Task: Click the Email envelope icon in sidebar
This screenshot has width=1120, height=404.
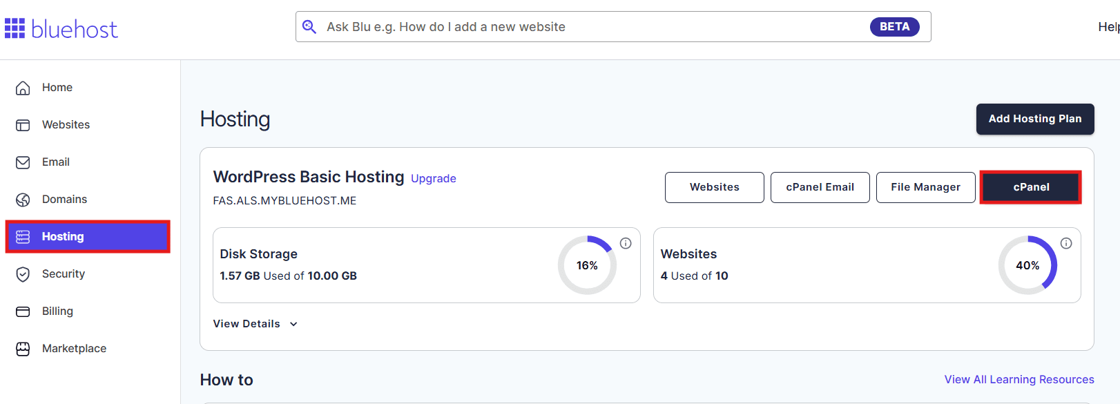Action: (x=23, y=162)
